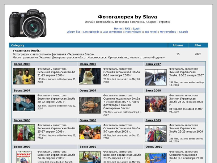Viewport: 217px width, 163px height.
Task: Click Осень 2008 group thumbnail
Action: (x=90, y=132)
